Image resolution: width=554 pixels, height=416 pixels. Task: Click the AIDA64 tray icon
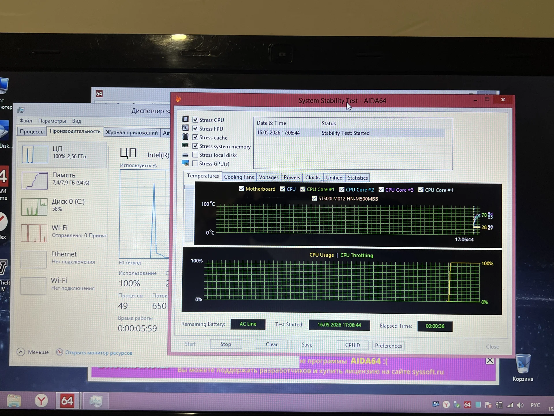467,404
